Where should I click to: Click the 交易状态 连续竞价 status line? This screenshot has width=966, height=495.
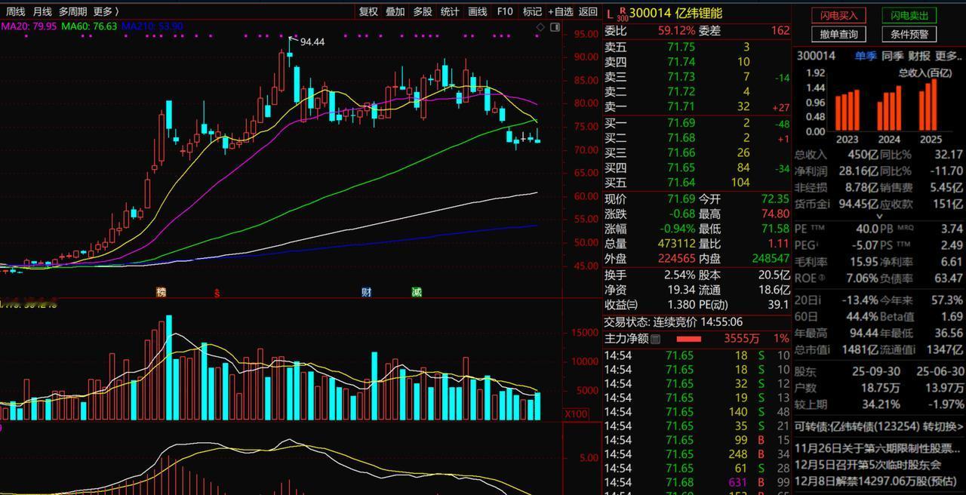point(673,321)
